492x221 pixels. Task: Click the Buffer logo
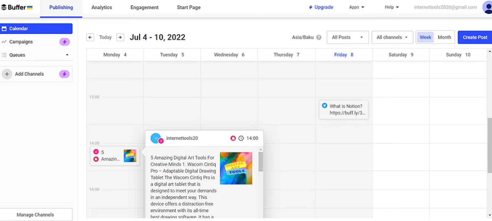tap(17, 7)
